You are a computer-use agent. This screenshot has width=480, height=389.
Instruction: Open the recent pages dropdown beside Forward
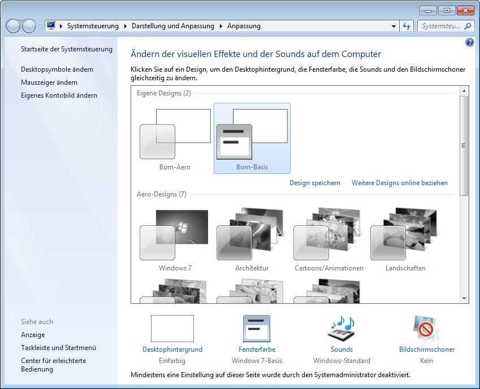(40, 27)
